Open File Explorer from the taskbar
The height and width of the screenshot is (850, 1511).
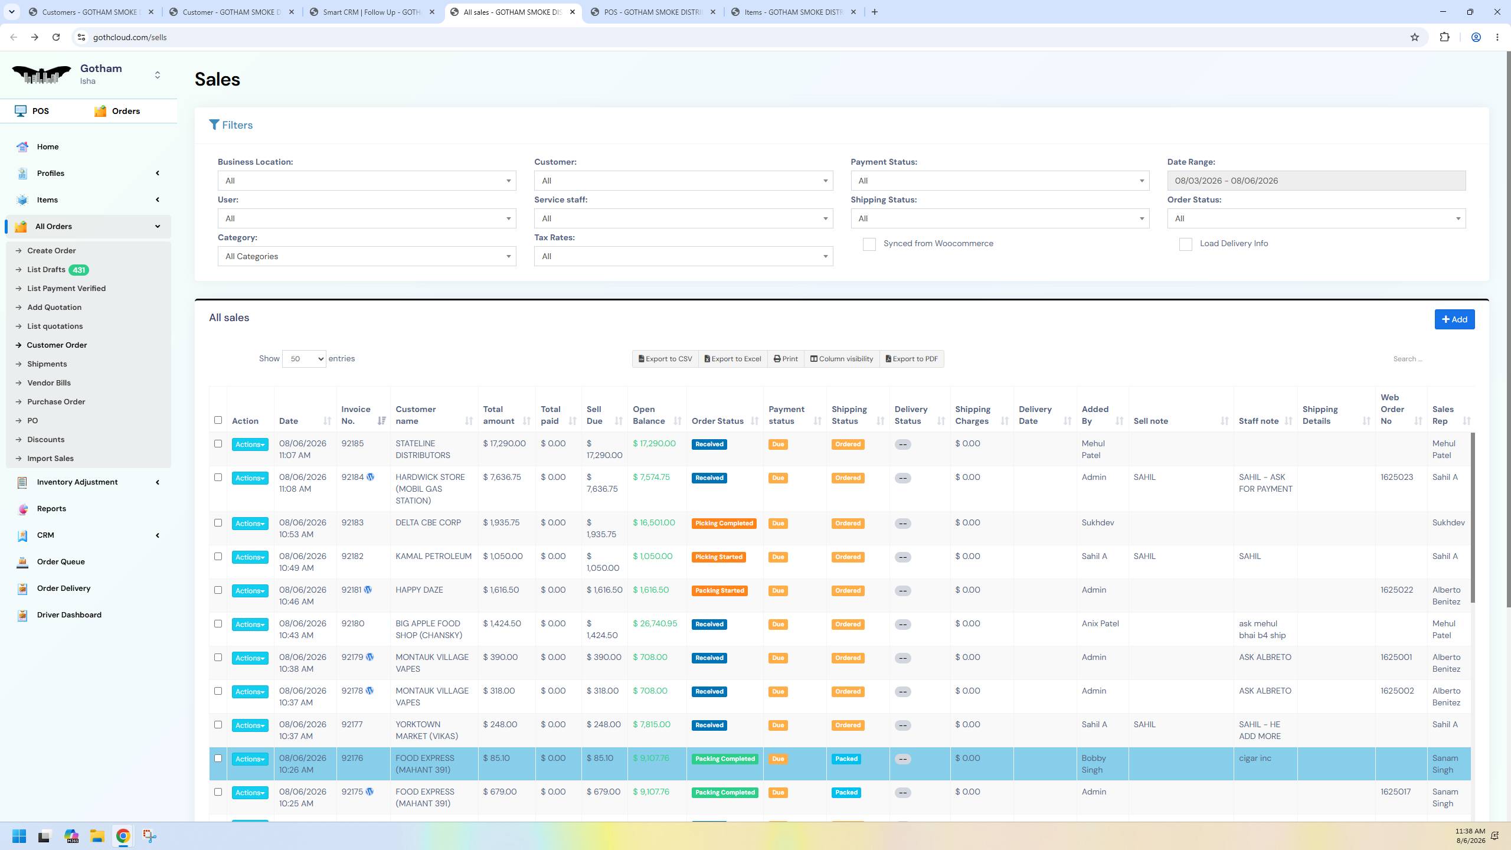[97, 836]
